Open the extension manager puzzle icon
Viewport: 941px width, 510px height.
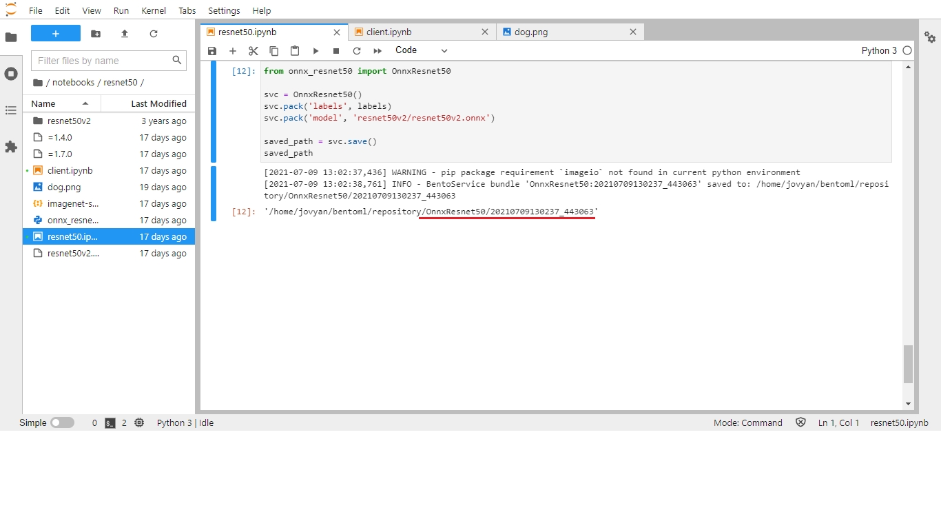[x=11, y=147]
